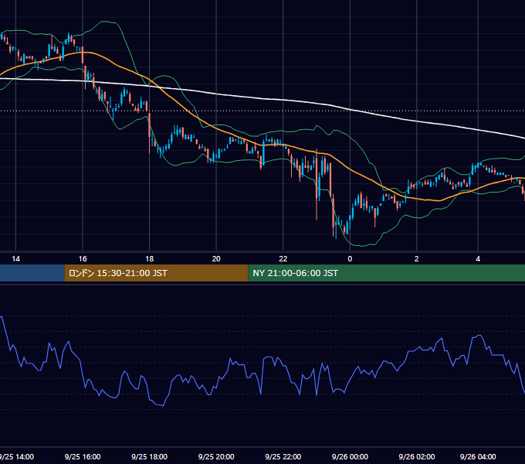Screen dimensions: 525x464
Task: Click the blue session bar before ロンドン
Action: click(x=32, y=273)
